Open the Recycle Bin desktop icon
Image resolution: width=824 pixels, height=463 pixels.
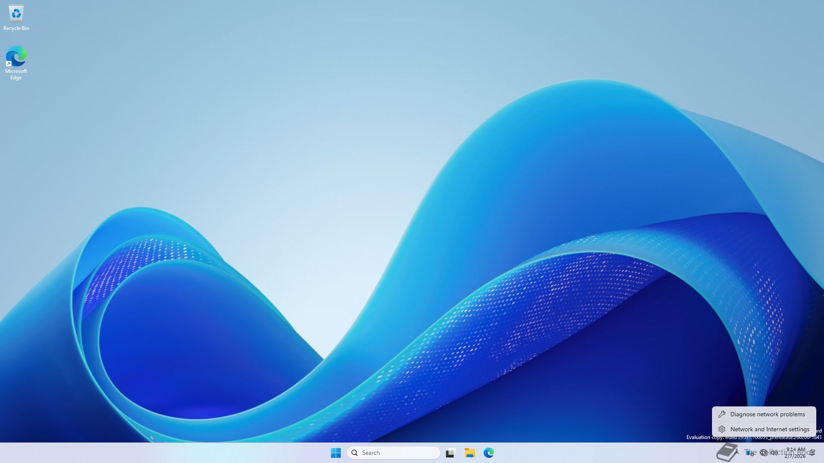tap(16, 14)
